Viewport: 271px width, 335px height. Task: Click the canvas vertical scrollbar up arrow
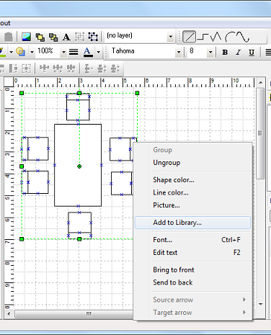[261, 83]
